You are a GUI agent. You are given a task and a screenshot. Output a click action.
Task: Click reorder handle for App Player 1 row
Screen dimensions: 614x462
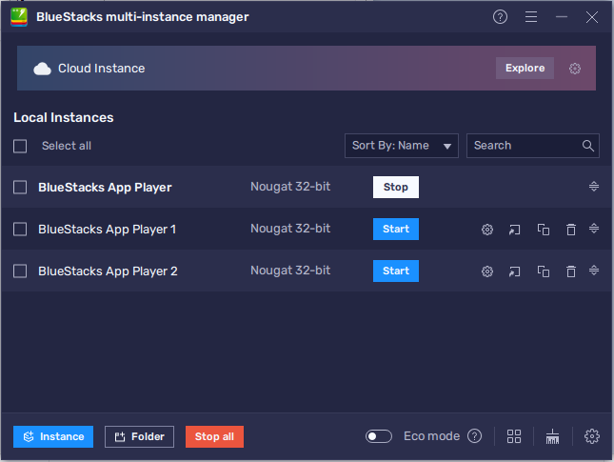[594, 228]
